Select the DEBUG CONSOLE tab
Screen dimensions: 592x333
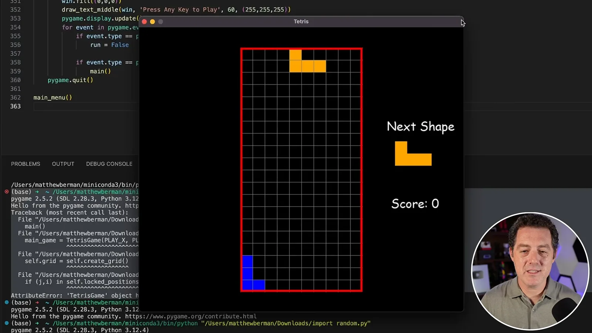(x=109, y=164)
